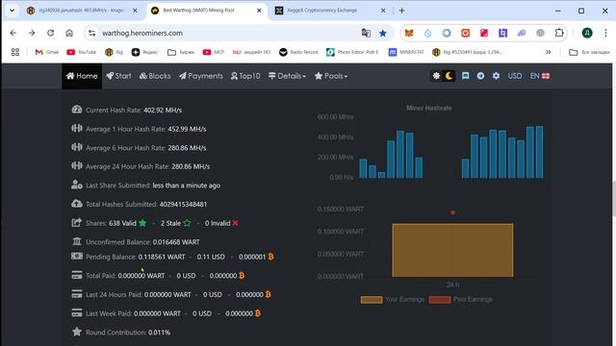Click the Round Contribution 0.011% value

pos(159,333)
